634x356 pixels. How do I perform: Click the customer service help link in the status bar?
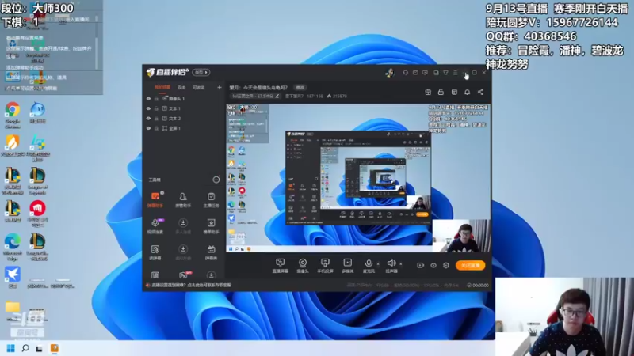(x=191, y=285)
